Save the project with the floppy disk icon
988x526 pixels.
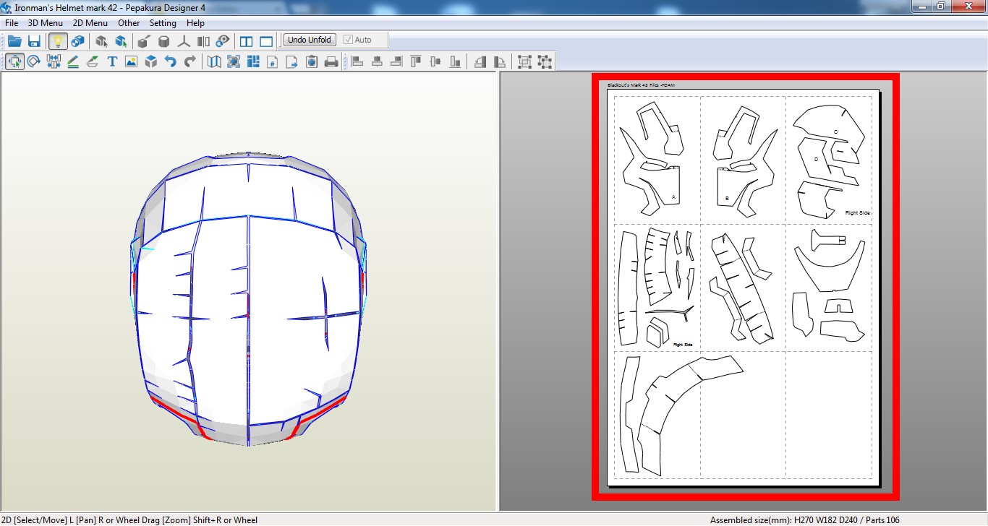point(34,40)
